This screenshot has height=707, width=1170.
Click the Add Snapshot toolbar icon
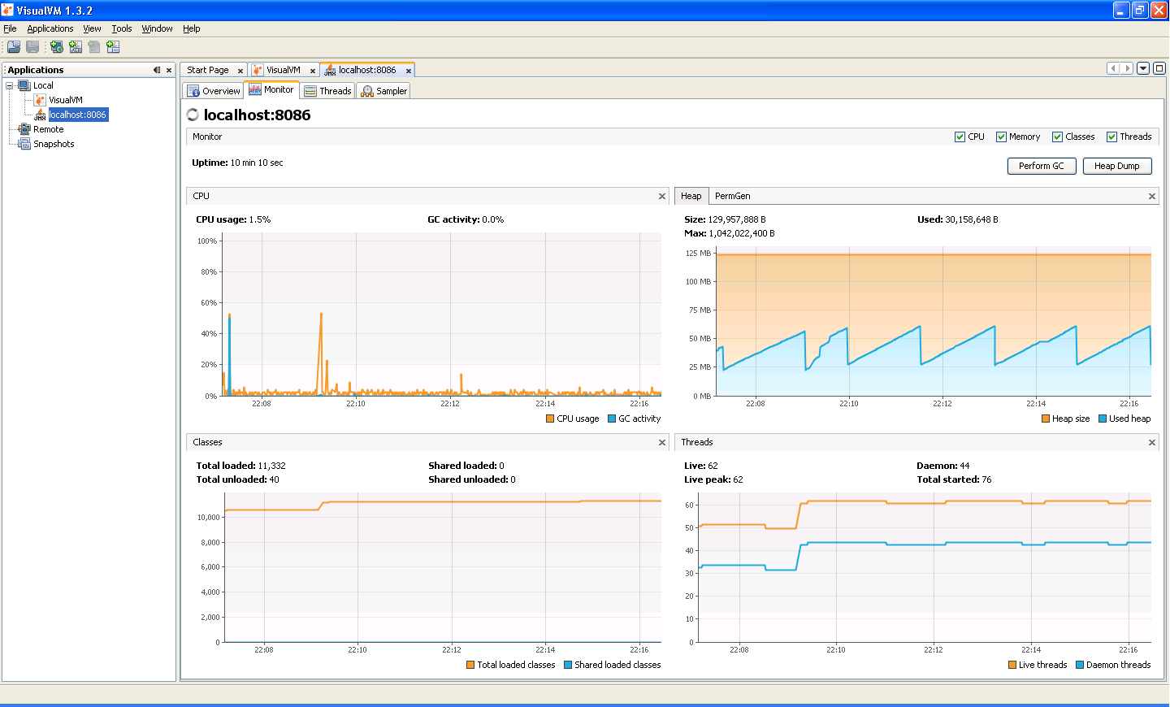[x=113, y=47]
